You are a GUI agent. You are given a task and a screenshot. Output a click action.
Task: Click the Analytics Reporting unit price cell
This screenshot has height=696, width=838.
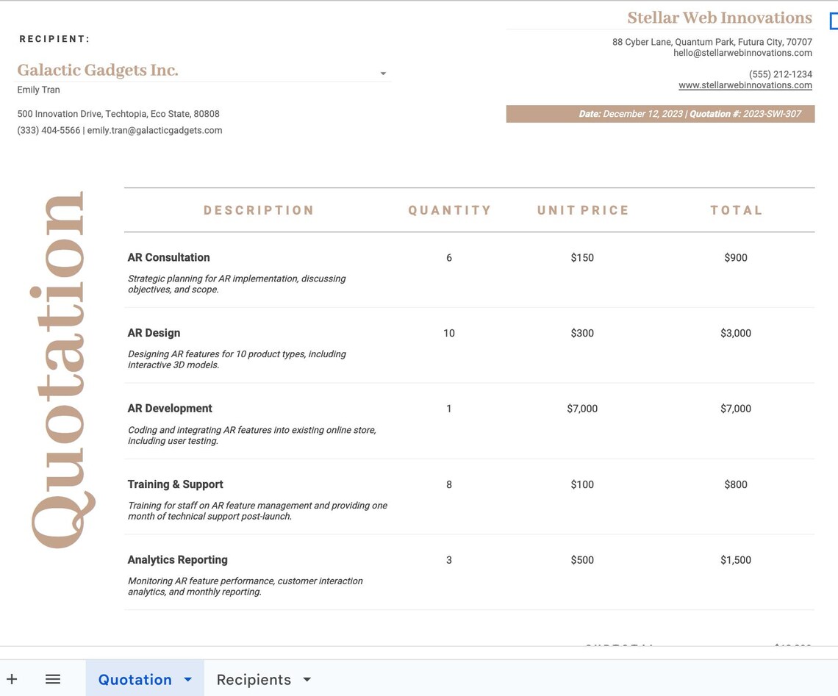click(582, 559)
